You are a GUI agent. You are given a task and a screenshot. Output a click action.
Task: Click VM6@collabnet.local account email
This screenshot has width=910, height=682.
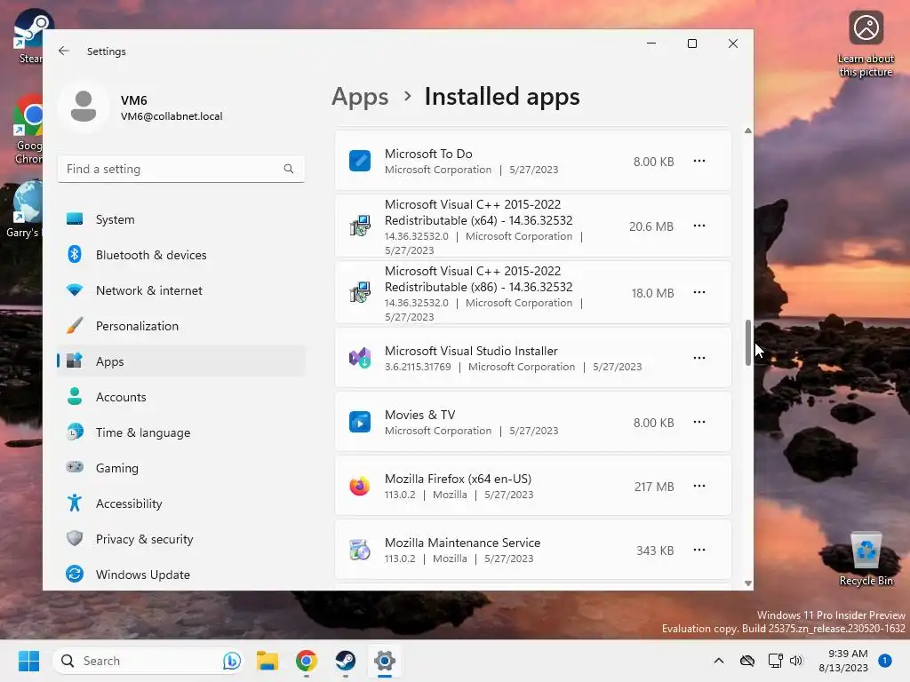[x=172, y=116]
